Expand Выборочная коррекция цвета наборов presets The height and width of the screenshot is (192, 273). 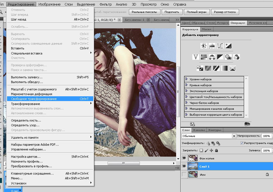186,114
